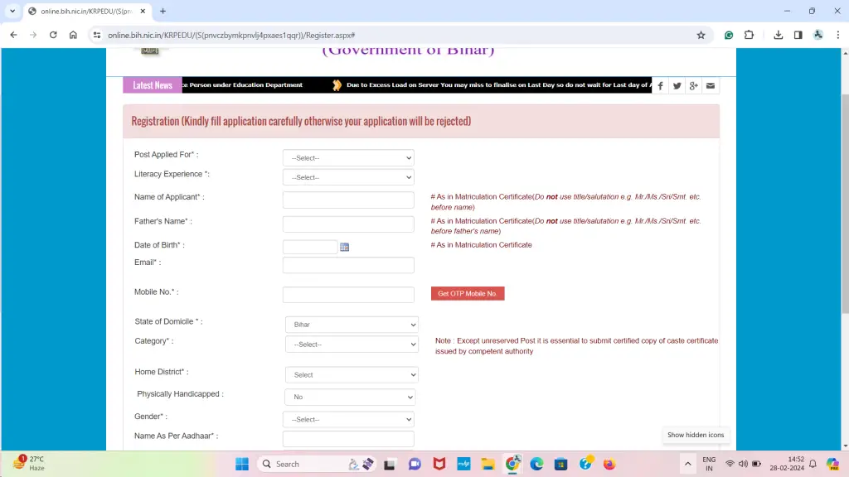
Task: Reload the current page
Action: click(53, 35)
